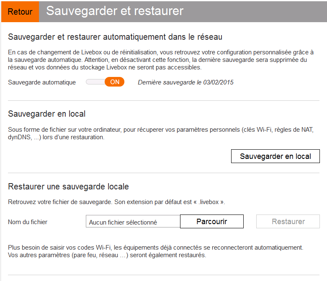Click the Aucun fichier sélectionné file field

tap(133, 222)
